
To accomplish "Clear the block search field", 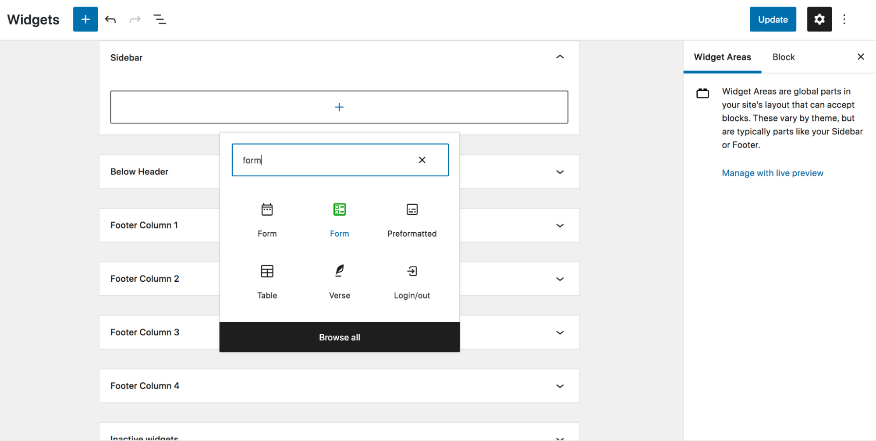I will click(x=422, y=160).
